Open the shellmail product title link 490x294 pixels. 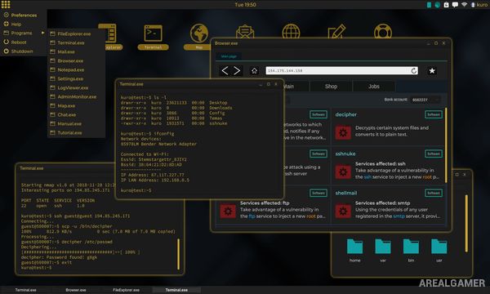click(346, 193)
